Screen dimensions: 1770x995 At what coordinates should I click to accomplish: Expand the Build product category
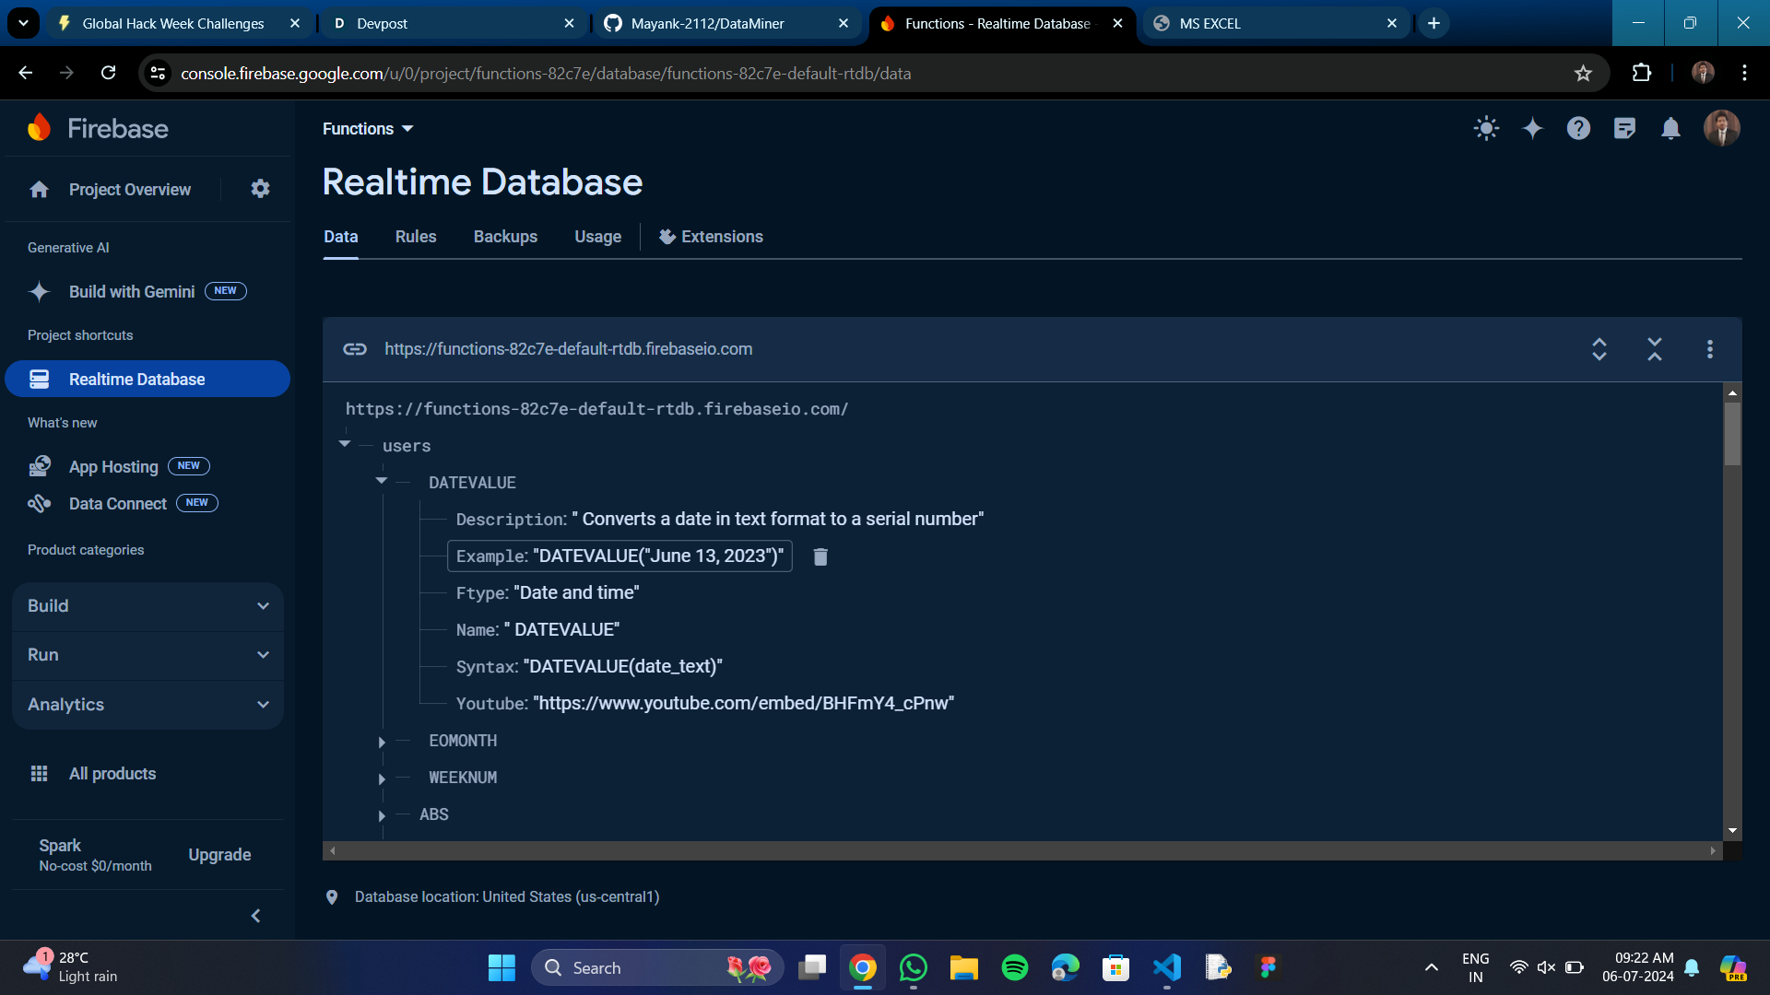[x=147, y=606]
